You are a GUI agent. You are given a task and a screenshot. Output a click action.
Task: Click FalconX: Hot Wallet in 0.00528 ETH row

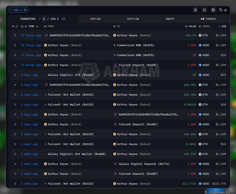point(70,105)
